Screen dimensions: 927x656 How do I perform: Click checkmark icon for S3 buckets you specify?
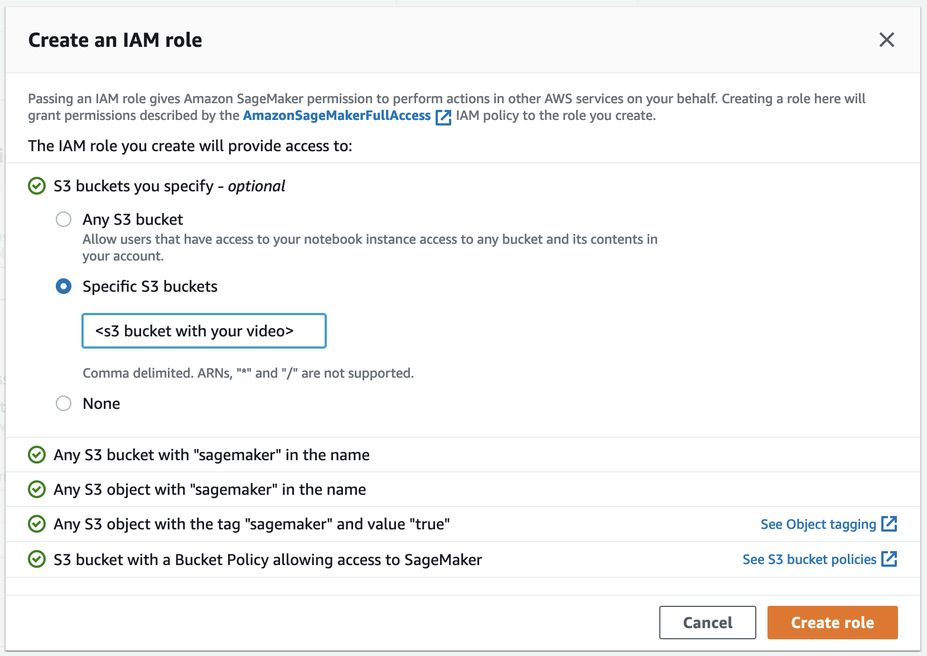coord(37,186)
